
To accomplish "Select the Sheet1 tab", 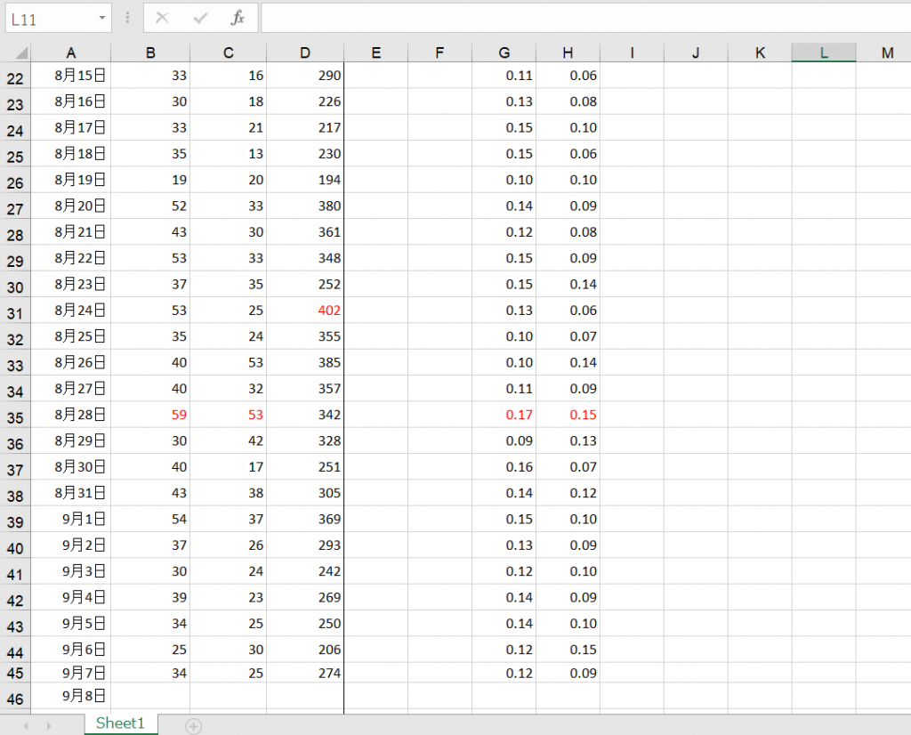I will pos(120,723).
